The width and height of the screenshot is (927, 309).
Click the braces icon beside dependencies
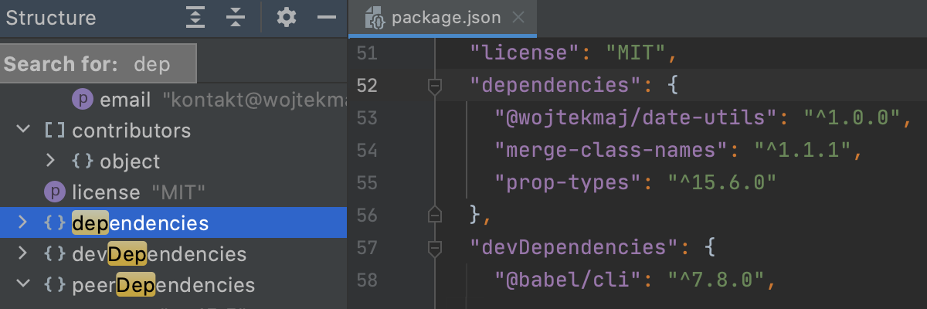tap(55, 223)
